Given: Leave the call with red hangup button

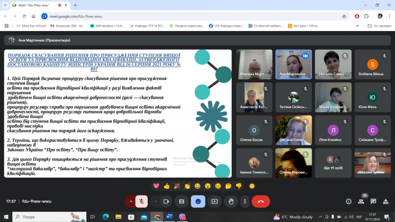Looking at the screenshot, I should (x=261, y=201).
